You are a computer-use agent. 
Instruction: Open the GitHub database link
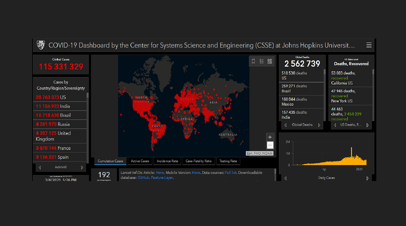tap(143, 178)
